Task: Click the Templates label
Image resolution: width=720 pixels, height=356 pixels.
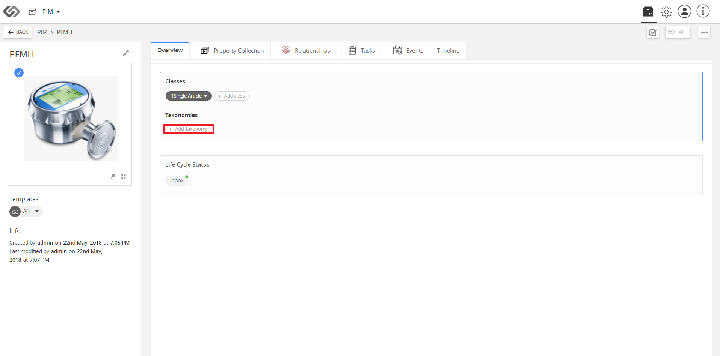Action: [24, 199]
